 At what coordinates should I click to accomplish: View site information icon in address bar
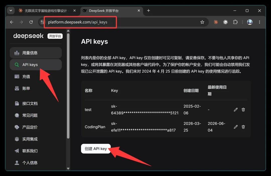pos(42,22)
